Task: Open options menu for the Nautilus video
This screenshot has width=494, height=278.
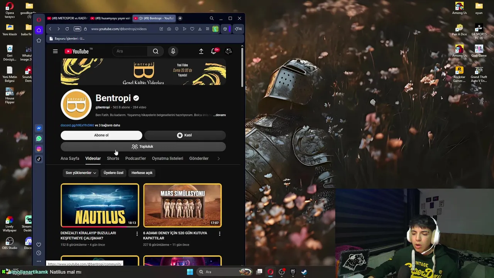Action: (x=137, y=234)
